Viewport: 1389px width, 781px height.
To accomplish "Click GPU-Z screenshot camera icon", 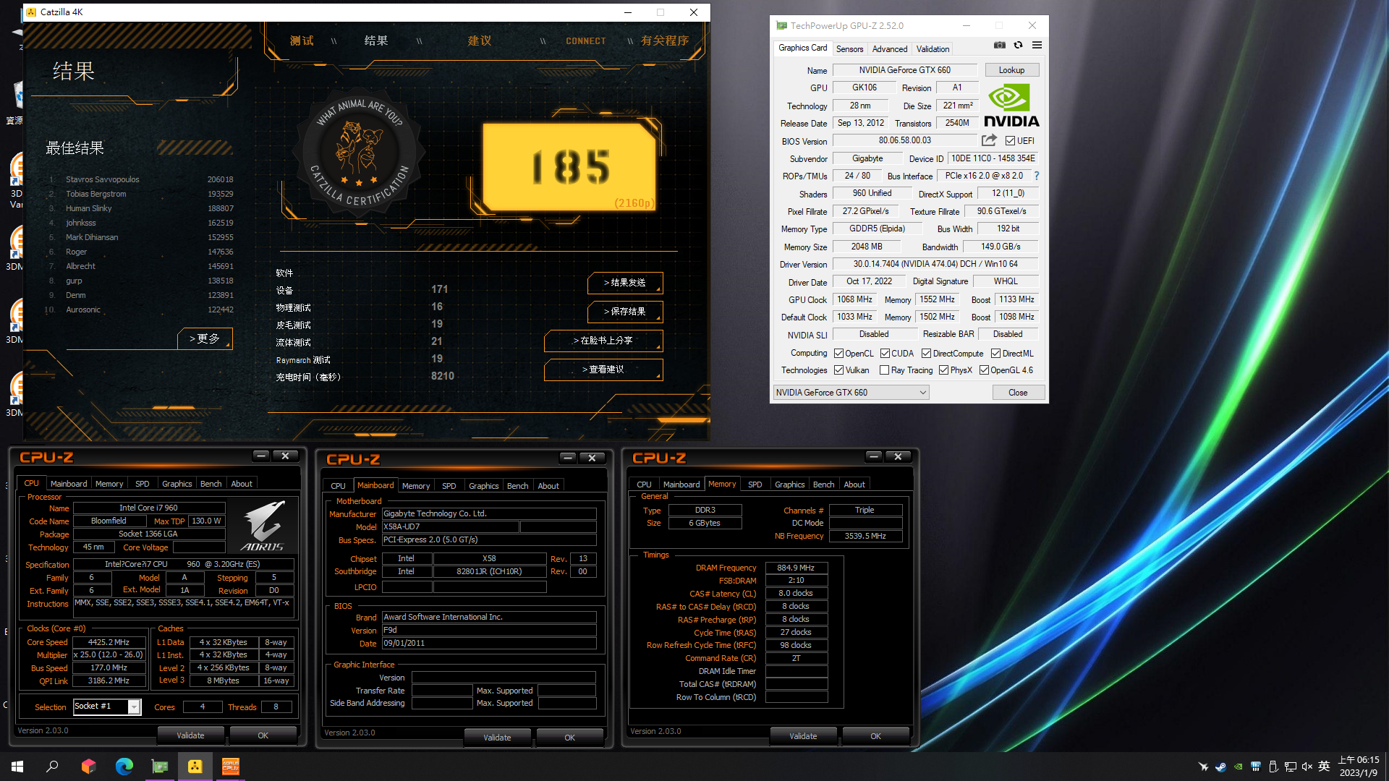I will pos(999,45).
